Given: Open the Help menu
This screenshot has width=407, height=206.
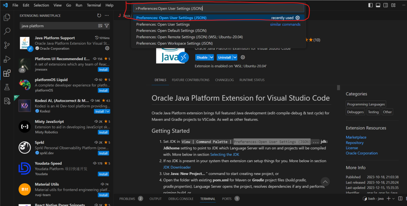Looking at the screenshot, I should click(x=110, y=5).
